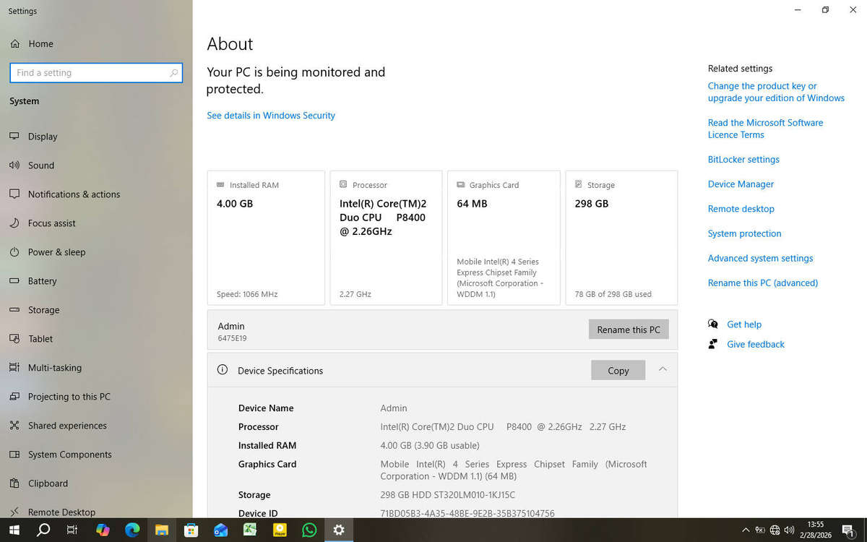Open Change the product key link
The image size is (867, 542).
click(776, 92)
